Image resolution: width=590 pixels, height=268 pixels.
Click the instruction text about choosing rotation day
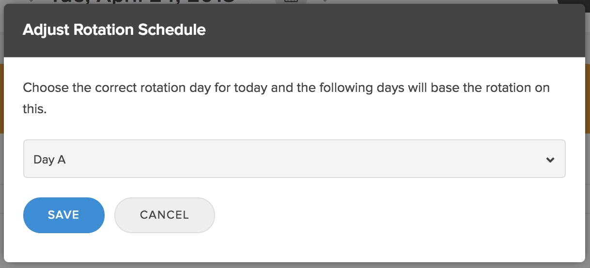click(286, 99)
